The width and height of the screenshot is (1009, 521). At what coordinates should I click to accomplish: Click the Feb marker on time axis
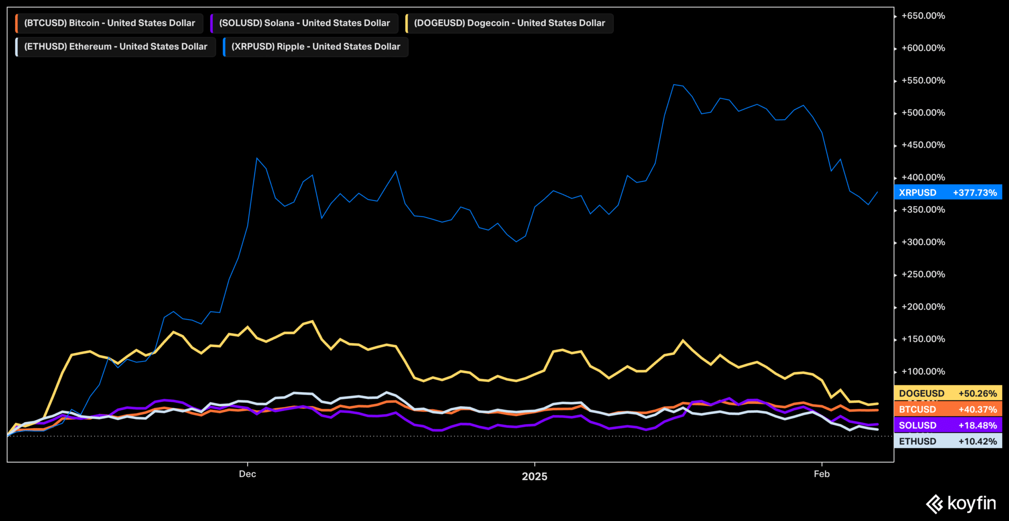click(x=821, y=474)
